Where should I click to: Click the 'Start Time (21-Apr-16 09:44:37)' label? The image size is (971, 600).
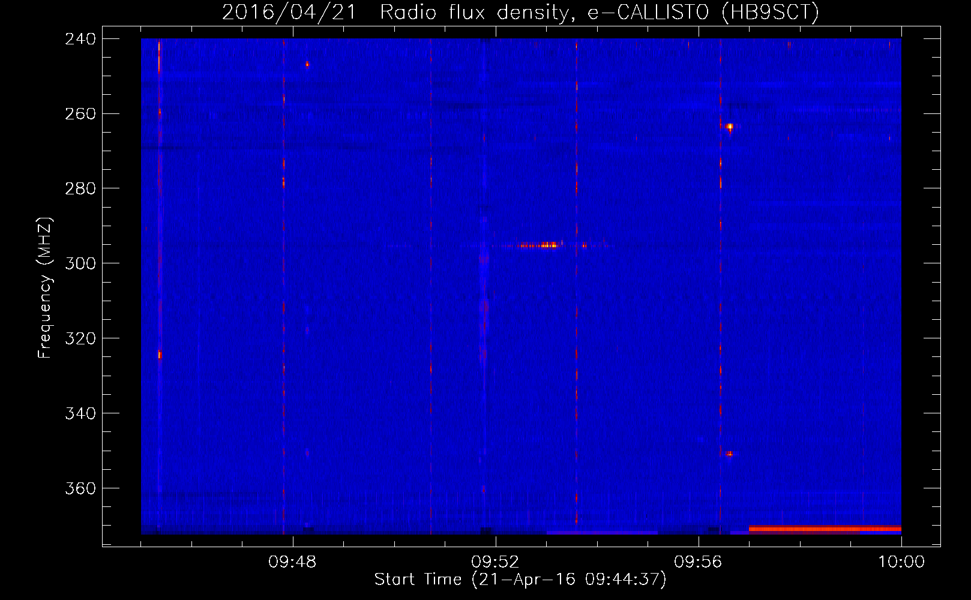[520, 580]
